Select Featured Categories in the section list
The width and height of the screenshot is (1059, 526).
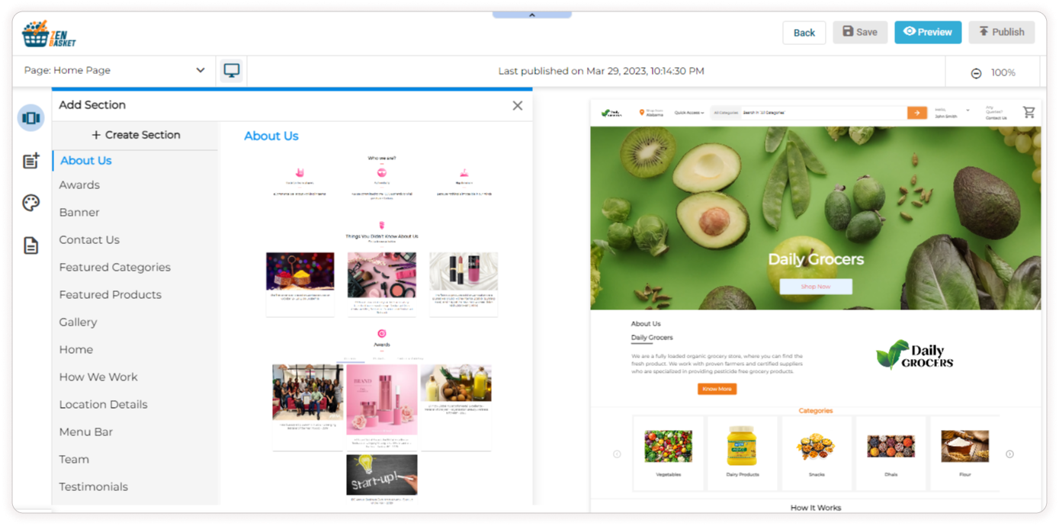coord(114,268)
